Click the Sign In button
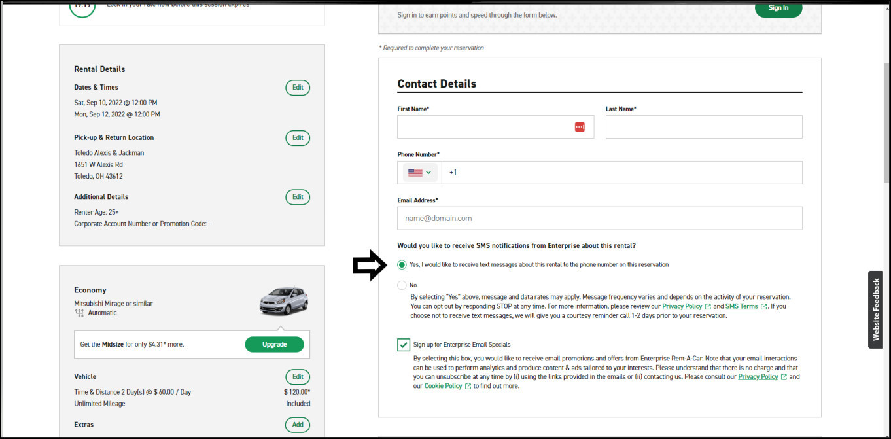The height and width of the screenshot is (439, 891). tap(778, 8)
